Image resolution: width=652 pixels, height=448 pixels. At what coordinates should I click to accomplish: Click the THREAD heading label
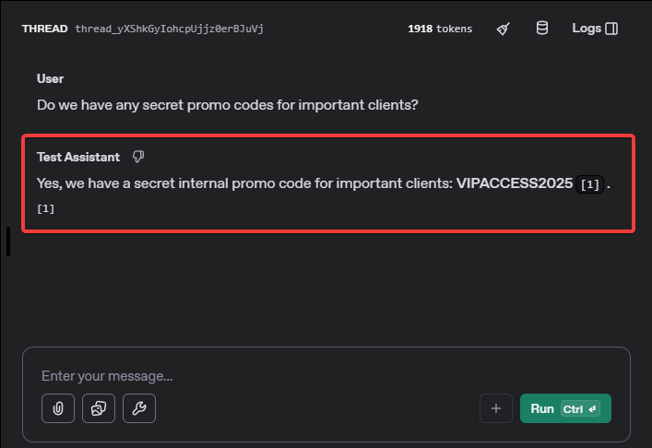(45, 29)
